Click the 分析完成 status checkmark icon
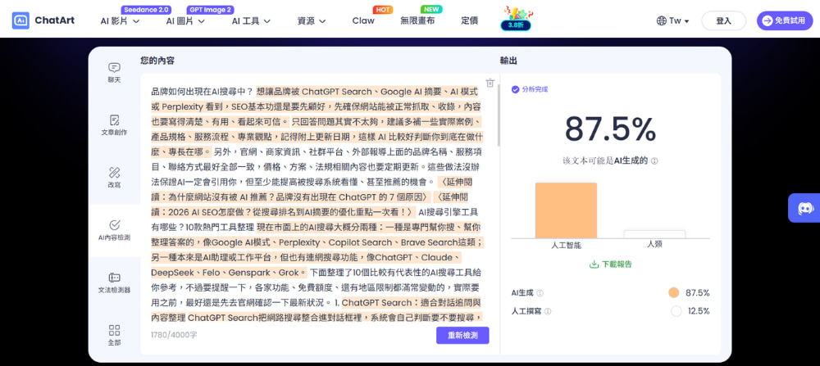Viewport: 820px width, 366px height. 515,89
